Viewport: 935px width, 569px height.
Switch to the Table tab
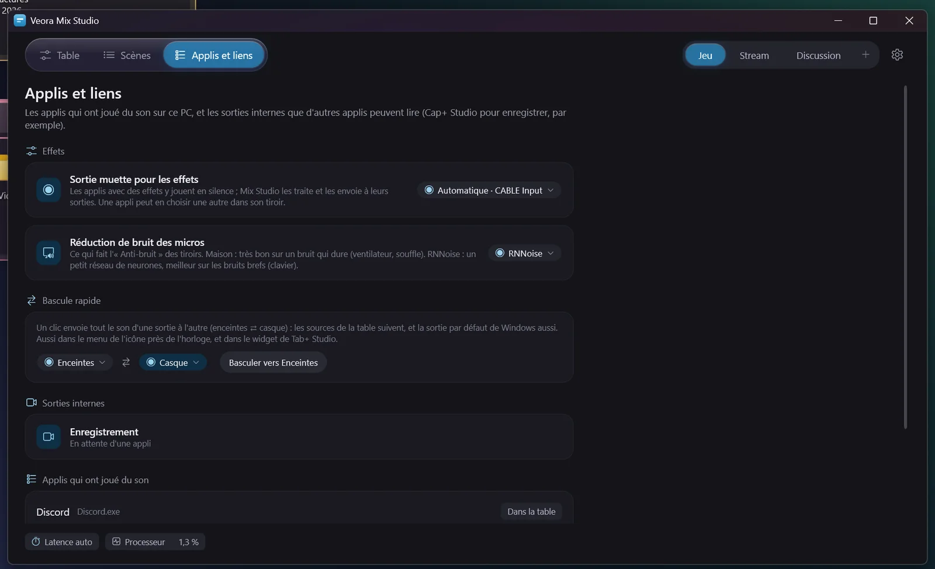pyautogui.click(x=60, y=55)
